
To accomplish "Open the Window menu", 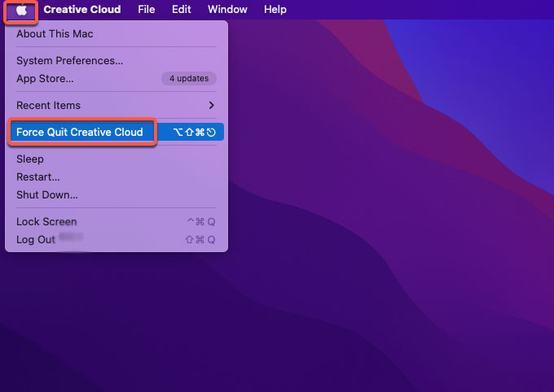I will (x=228, y=10).
